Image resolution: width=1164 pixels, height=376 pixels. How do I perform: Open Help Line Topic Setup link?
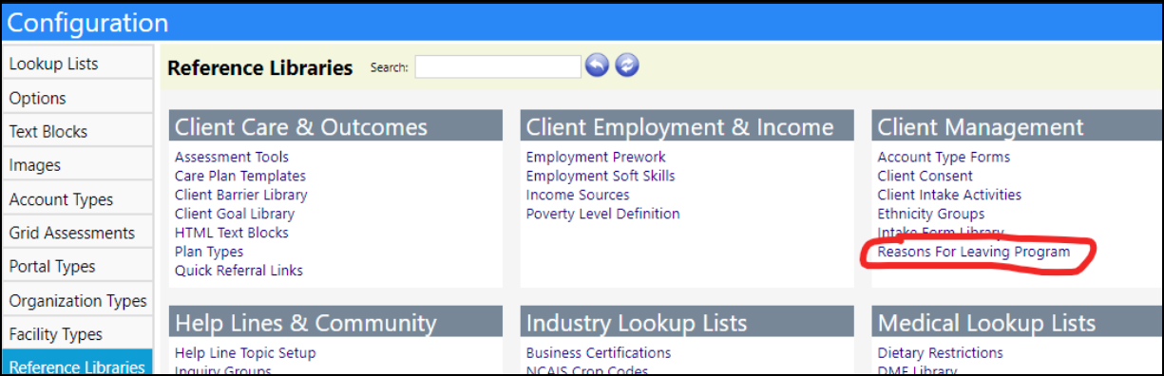pos(245,353)
